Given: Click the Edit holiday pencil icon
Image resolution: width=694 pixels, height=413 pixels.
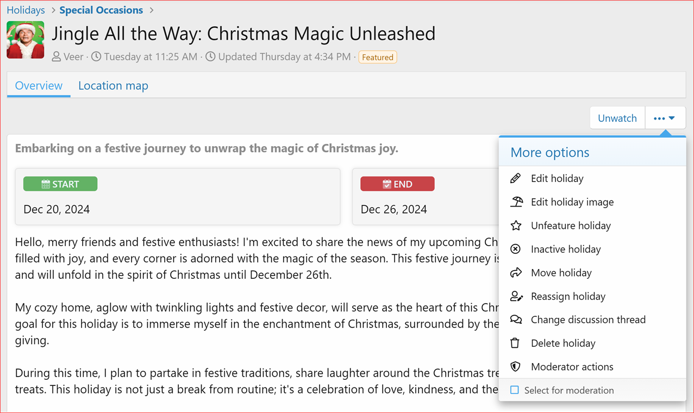Looking at the screenshot, I should click(x=516, y=178).
